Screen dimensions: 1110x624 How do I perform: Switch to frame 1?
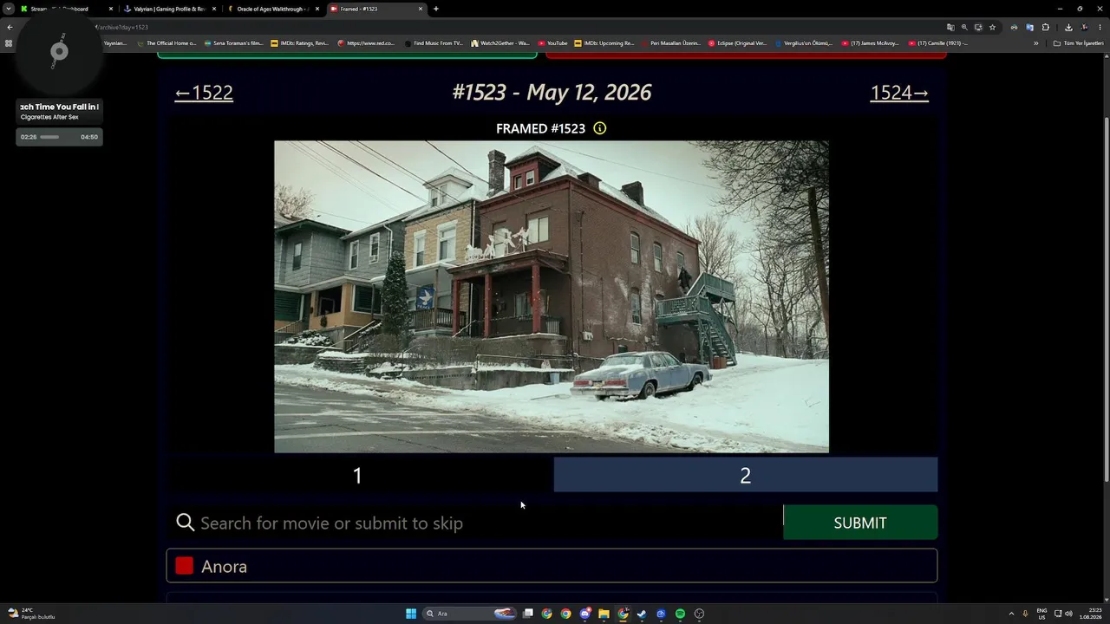(357, 475)
